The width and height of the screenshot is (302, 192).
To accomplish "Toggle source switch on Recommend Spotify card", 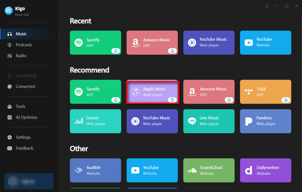I will pos(116,100).
